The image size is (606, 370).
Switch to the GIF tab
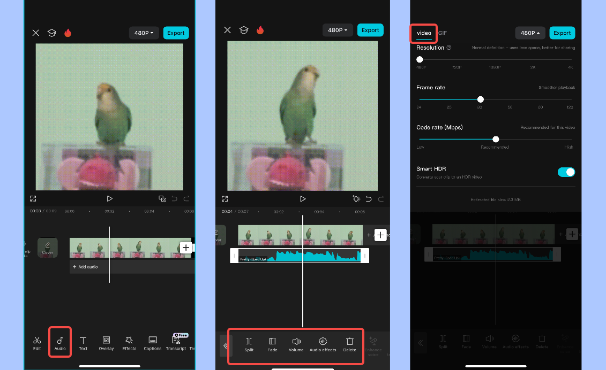click(442, 33)
